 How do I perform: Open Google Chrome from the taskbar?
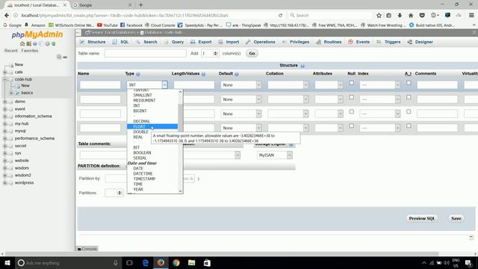click(176, 262)
